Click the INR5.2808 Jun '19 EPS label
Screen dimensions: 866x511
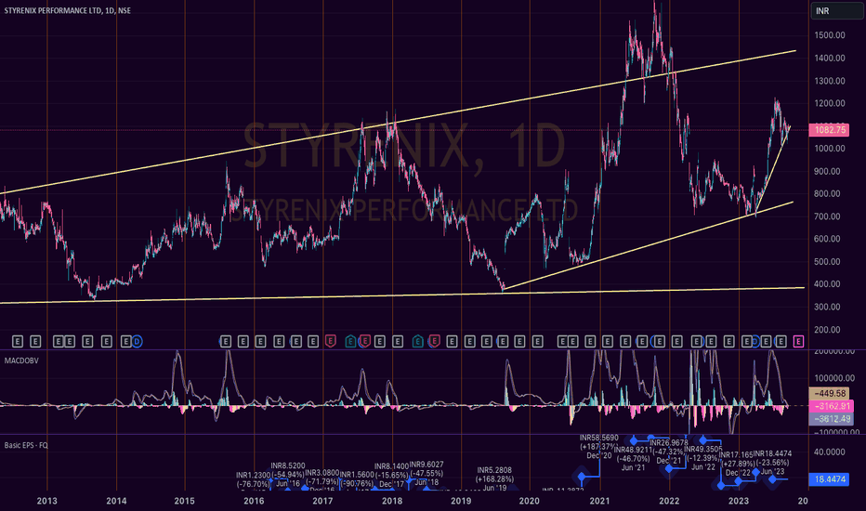495,479
